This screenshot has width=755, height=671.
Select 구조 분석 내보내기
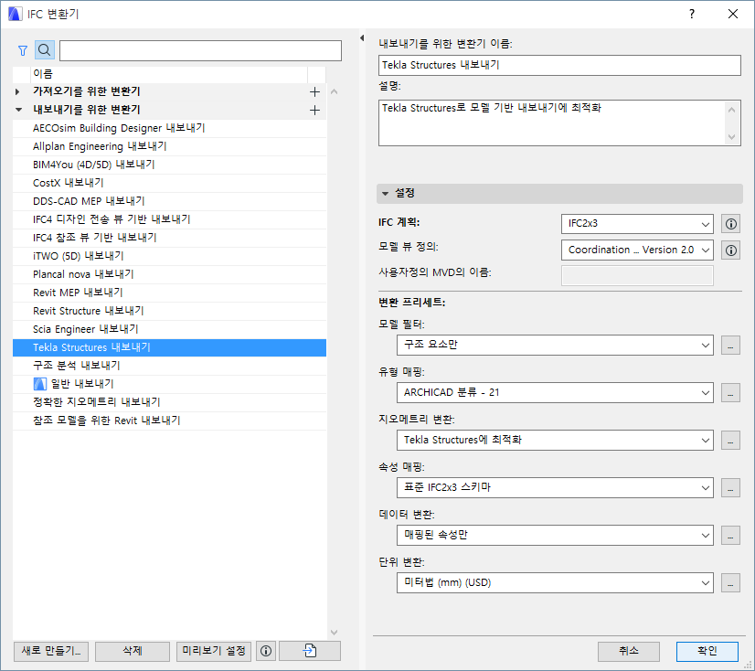[x=169, y=366]
